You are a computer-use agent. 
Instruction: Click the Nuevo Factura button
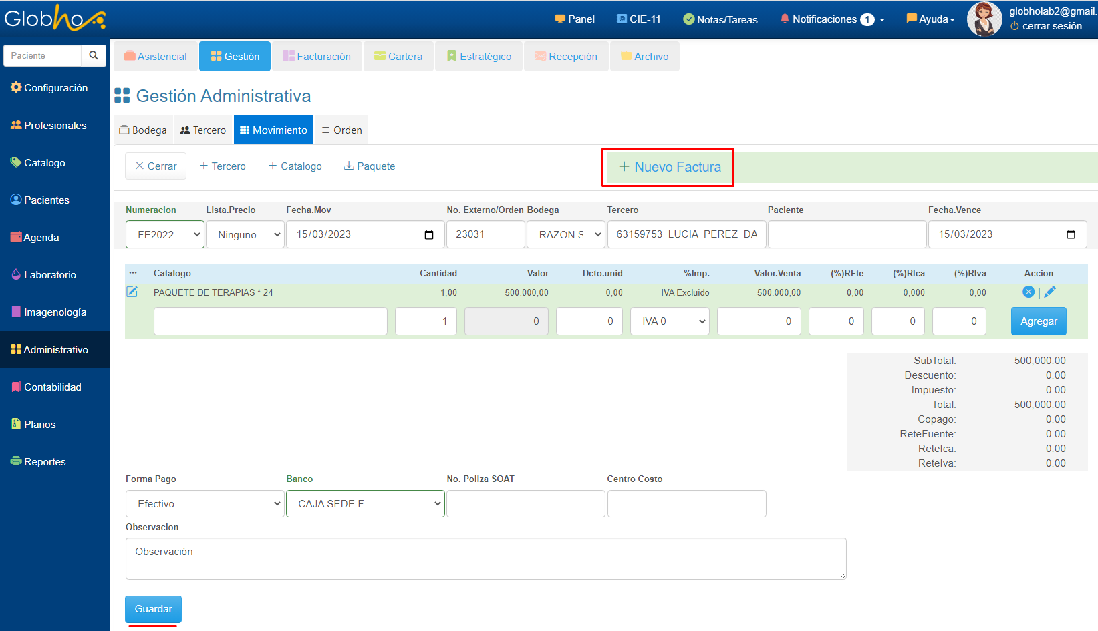[x=669, y=167]
